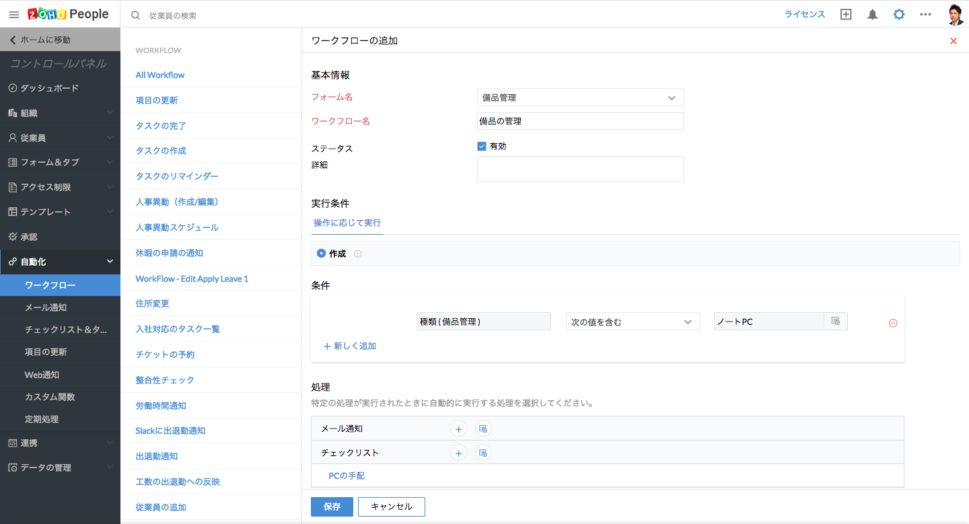Open メール通知 in the sidebar
Image resolution: width=969 pixels, height=524 pixels.
[46, 307]
